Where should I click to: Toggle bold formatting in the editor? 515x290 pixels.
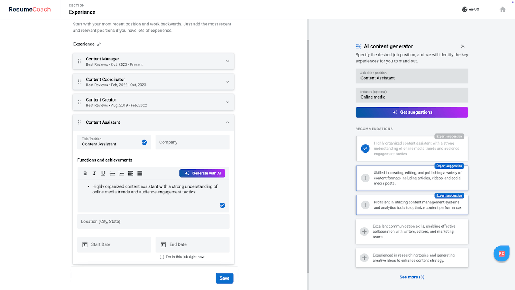coord(85,173)
